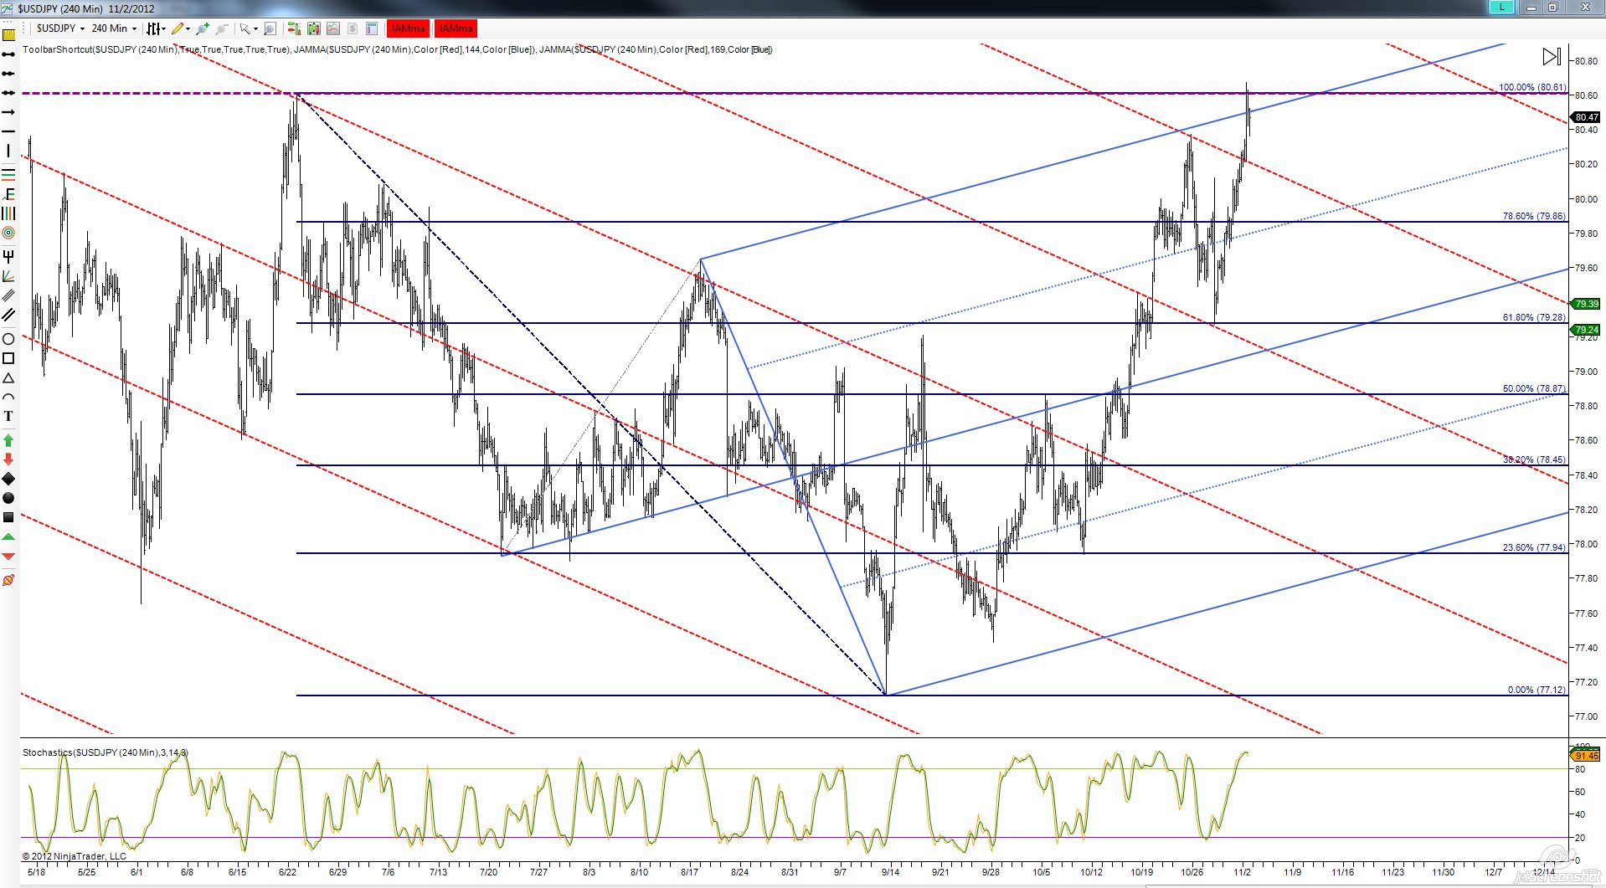Select the black dot marker

pyautogui.click(x=8, y=498)
